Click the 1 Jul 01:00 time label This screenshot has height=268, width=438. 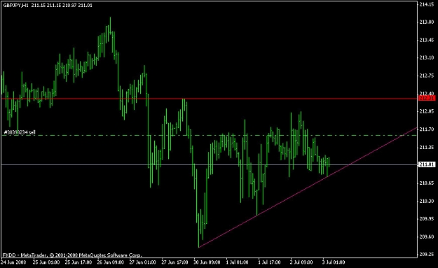pos(237,262)
